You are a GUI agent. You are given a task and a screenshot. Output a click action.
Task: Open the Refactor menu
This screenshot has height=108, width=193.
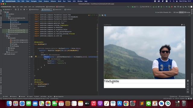(x=53, y=1)
